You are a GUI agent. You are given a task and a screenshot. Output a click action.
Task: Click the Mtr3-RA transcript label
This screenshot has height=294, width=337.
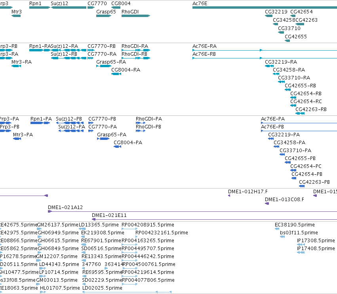point(21,62)
